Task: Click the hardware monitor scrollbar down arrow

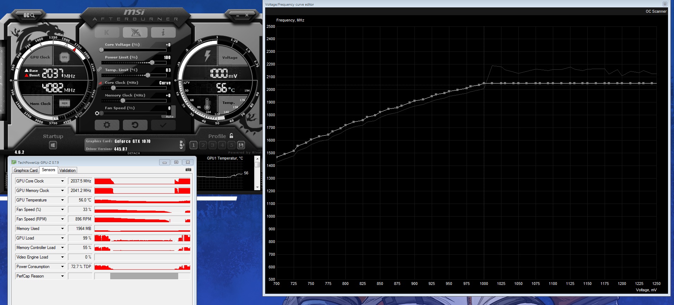Action: click(257, 187)
